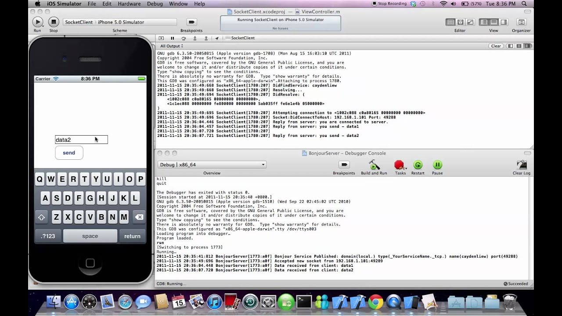Click the Breakpoints toolbar button in Xcode

191,22
